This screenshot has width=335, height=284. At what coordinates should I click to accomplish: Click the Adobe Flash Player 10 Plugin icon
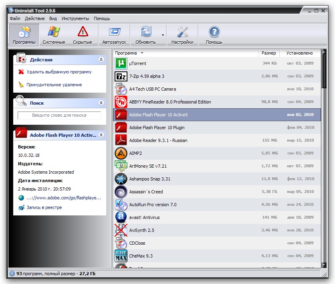(x=121, y=128)
